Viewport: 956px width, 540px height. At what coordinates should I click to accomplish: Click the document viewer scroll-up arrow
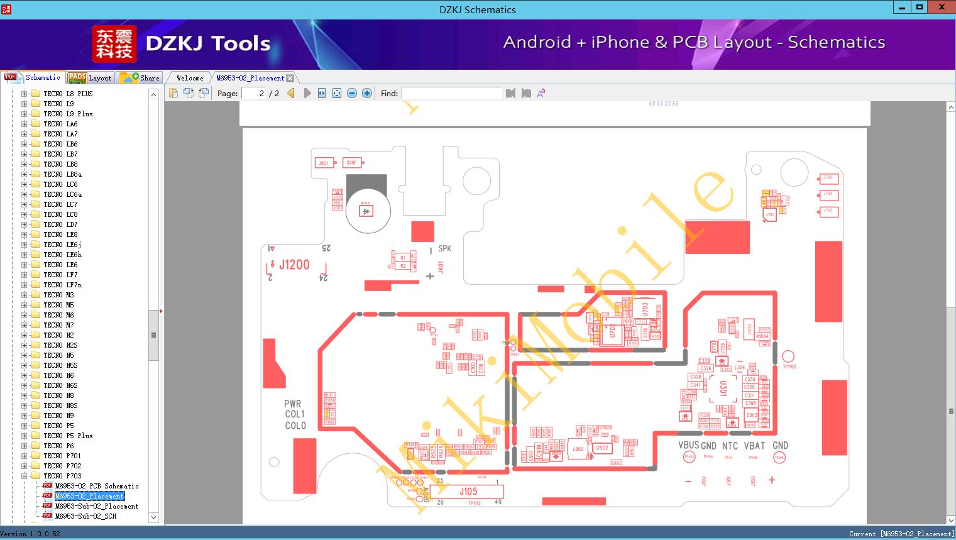(951, 107)
